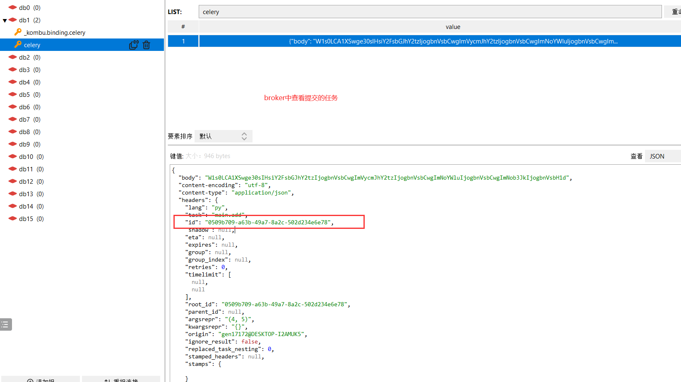Click the db6 database icon
681x382 pixels.
[x=12, y=107]
